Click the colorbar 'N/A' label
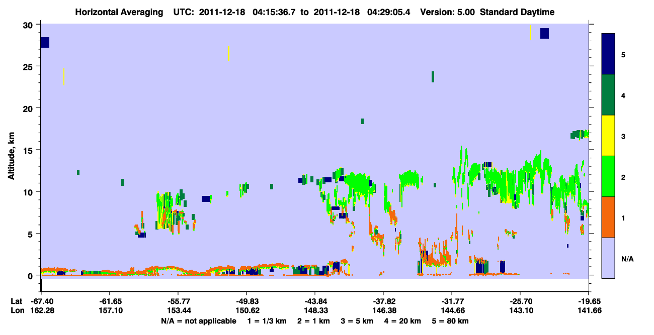 (x=627, y=259)
